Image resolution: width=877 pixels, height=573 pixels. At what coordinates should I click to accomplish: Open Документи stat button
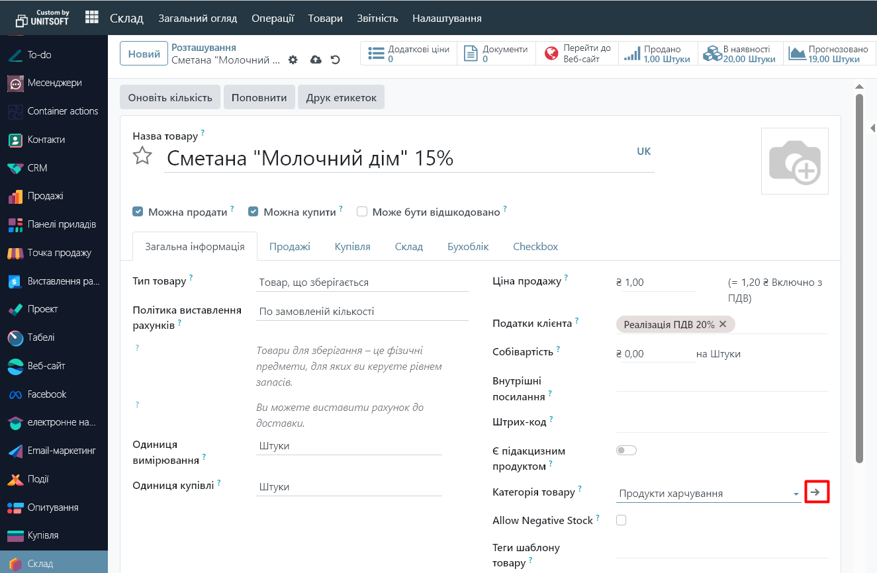pos(496,54)
